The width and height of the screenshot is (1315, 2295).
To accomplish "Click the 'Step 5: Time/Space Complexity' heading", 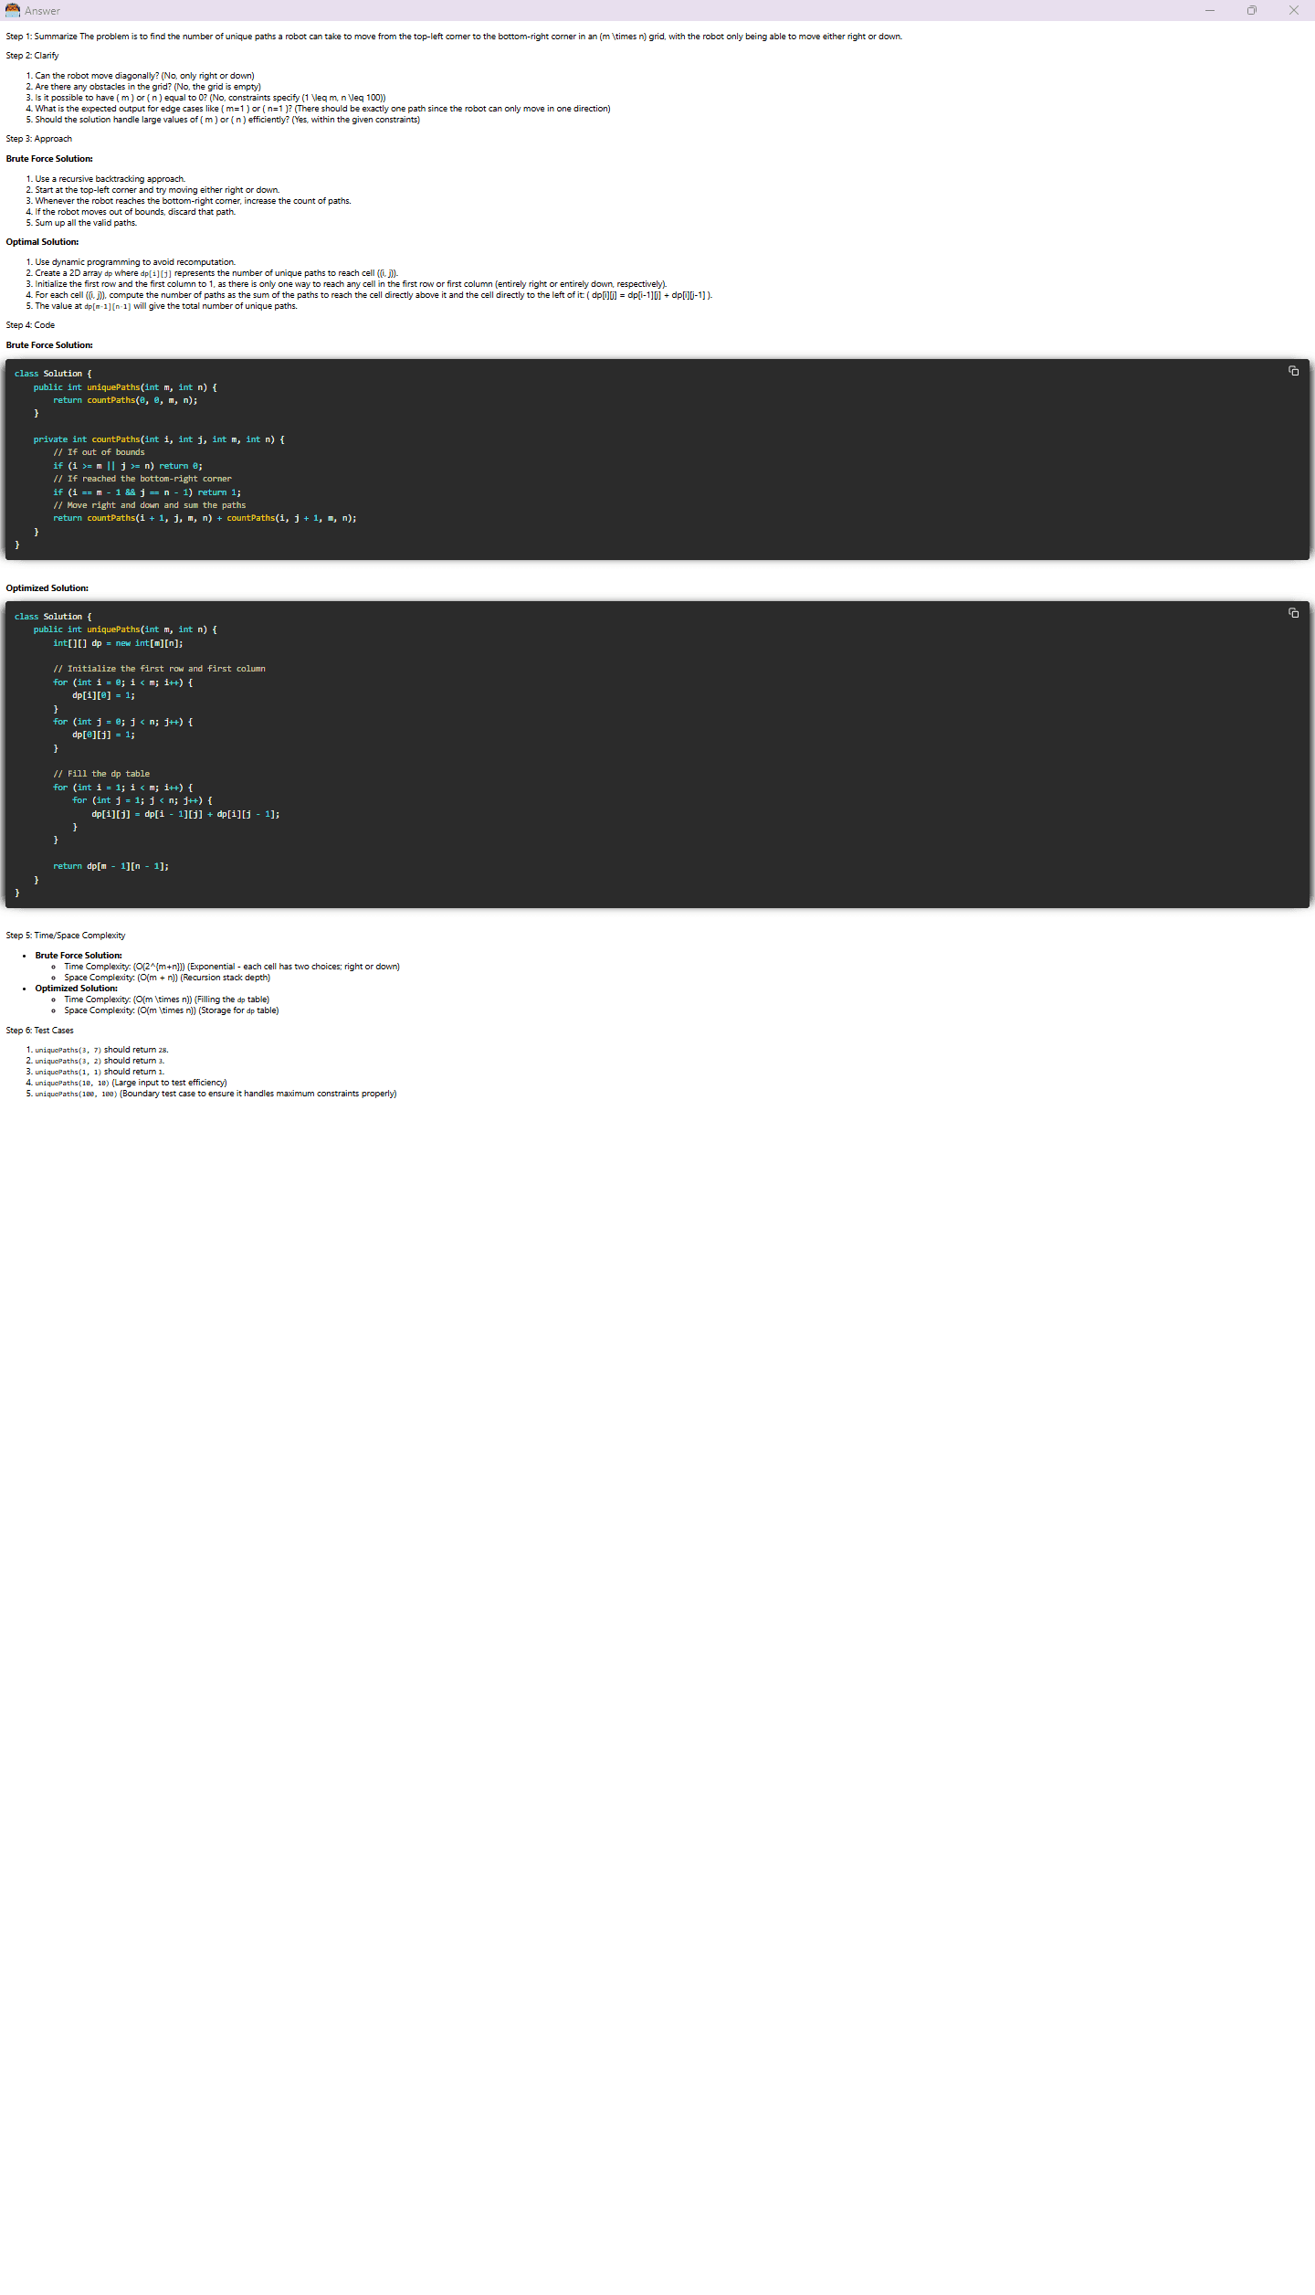I will (66, 936).
